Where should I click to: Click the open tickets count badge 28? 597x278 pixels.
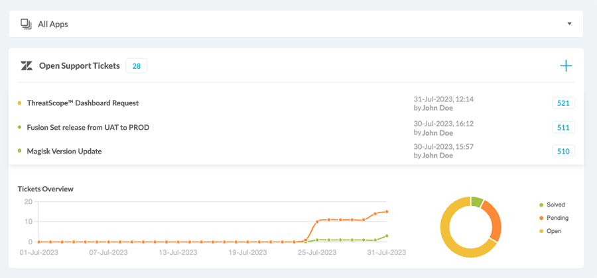136,66
